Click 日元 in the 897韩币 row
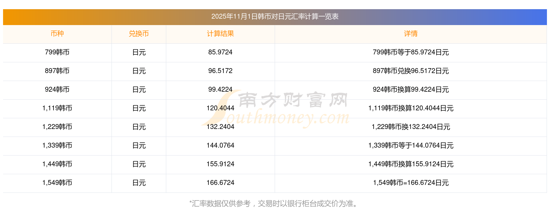The image size is (550, 213). tap(139, 71)
